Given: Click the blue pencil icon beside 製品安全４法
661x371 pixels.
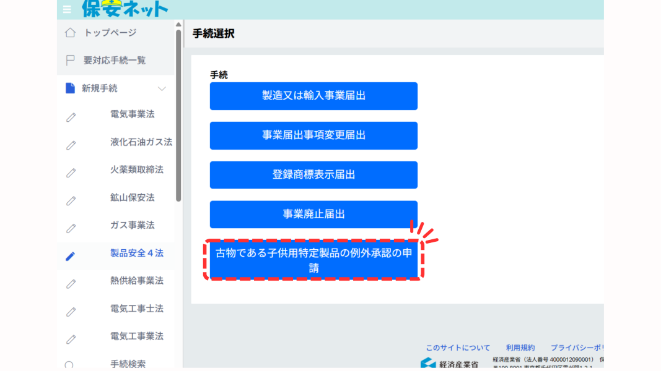Looking at the screenshot, I should 71,256.
